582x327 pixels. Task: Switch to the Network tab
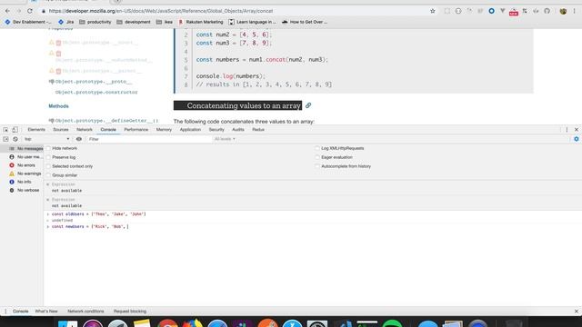point(85,130)
